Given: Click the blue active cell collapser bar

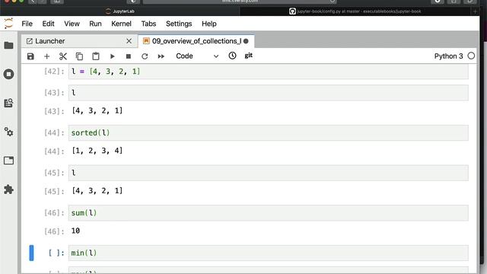Looking at the screenshot, I should [x=31, y=253].
